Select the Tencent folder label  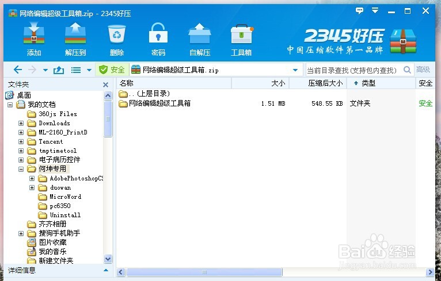coord(51,142)
